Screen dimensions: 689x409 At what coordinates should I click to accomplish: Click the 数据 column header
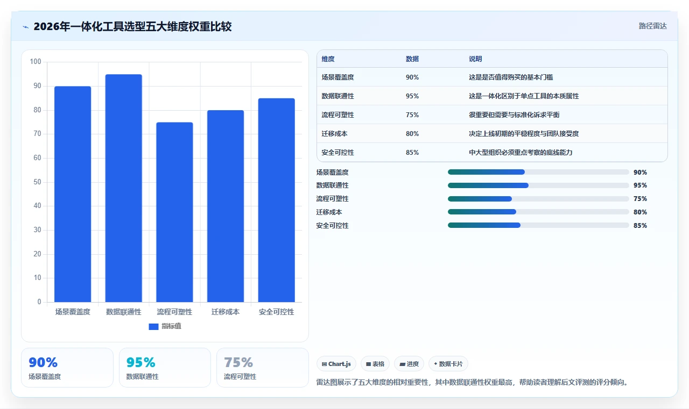tap(412, 59)
